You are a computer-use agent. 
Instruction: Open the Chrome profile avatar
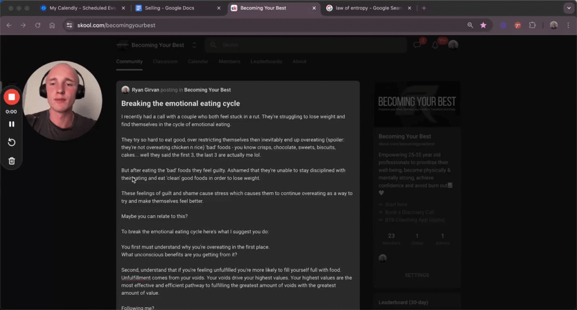[x=553, y=25]
